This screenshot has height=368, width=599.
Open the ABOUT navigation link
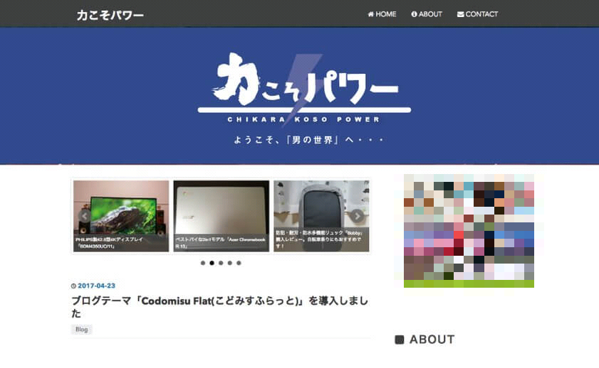427,14
